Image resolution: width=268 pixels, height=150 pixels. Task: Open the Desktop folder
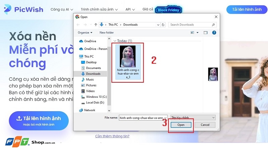click(89, 62)
